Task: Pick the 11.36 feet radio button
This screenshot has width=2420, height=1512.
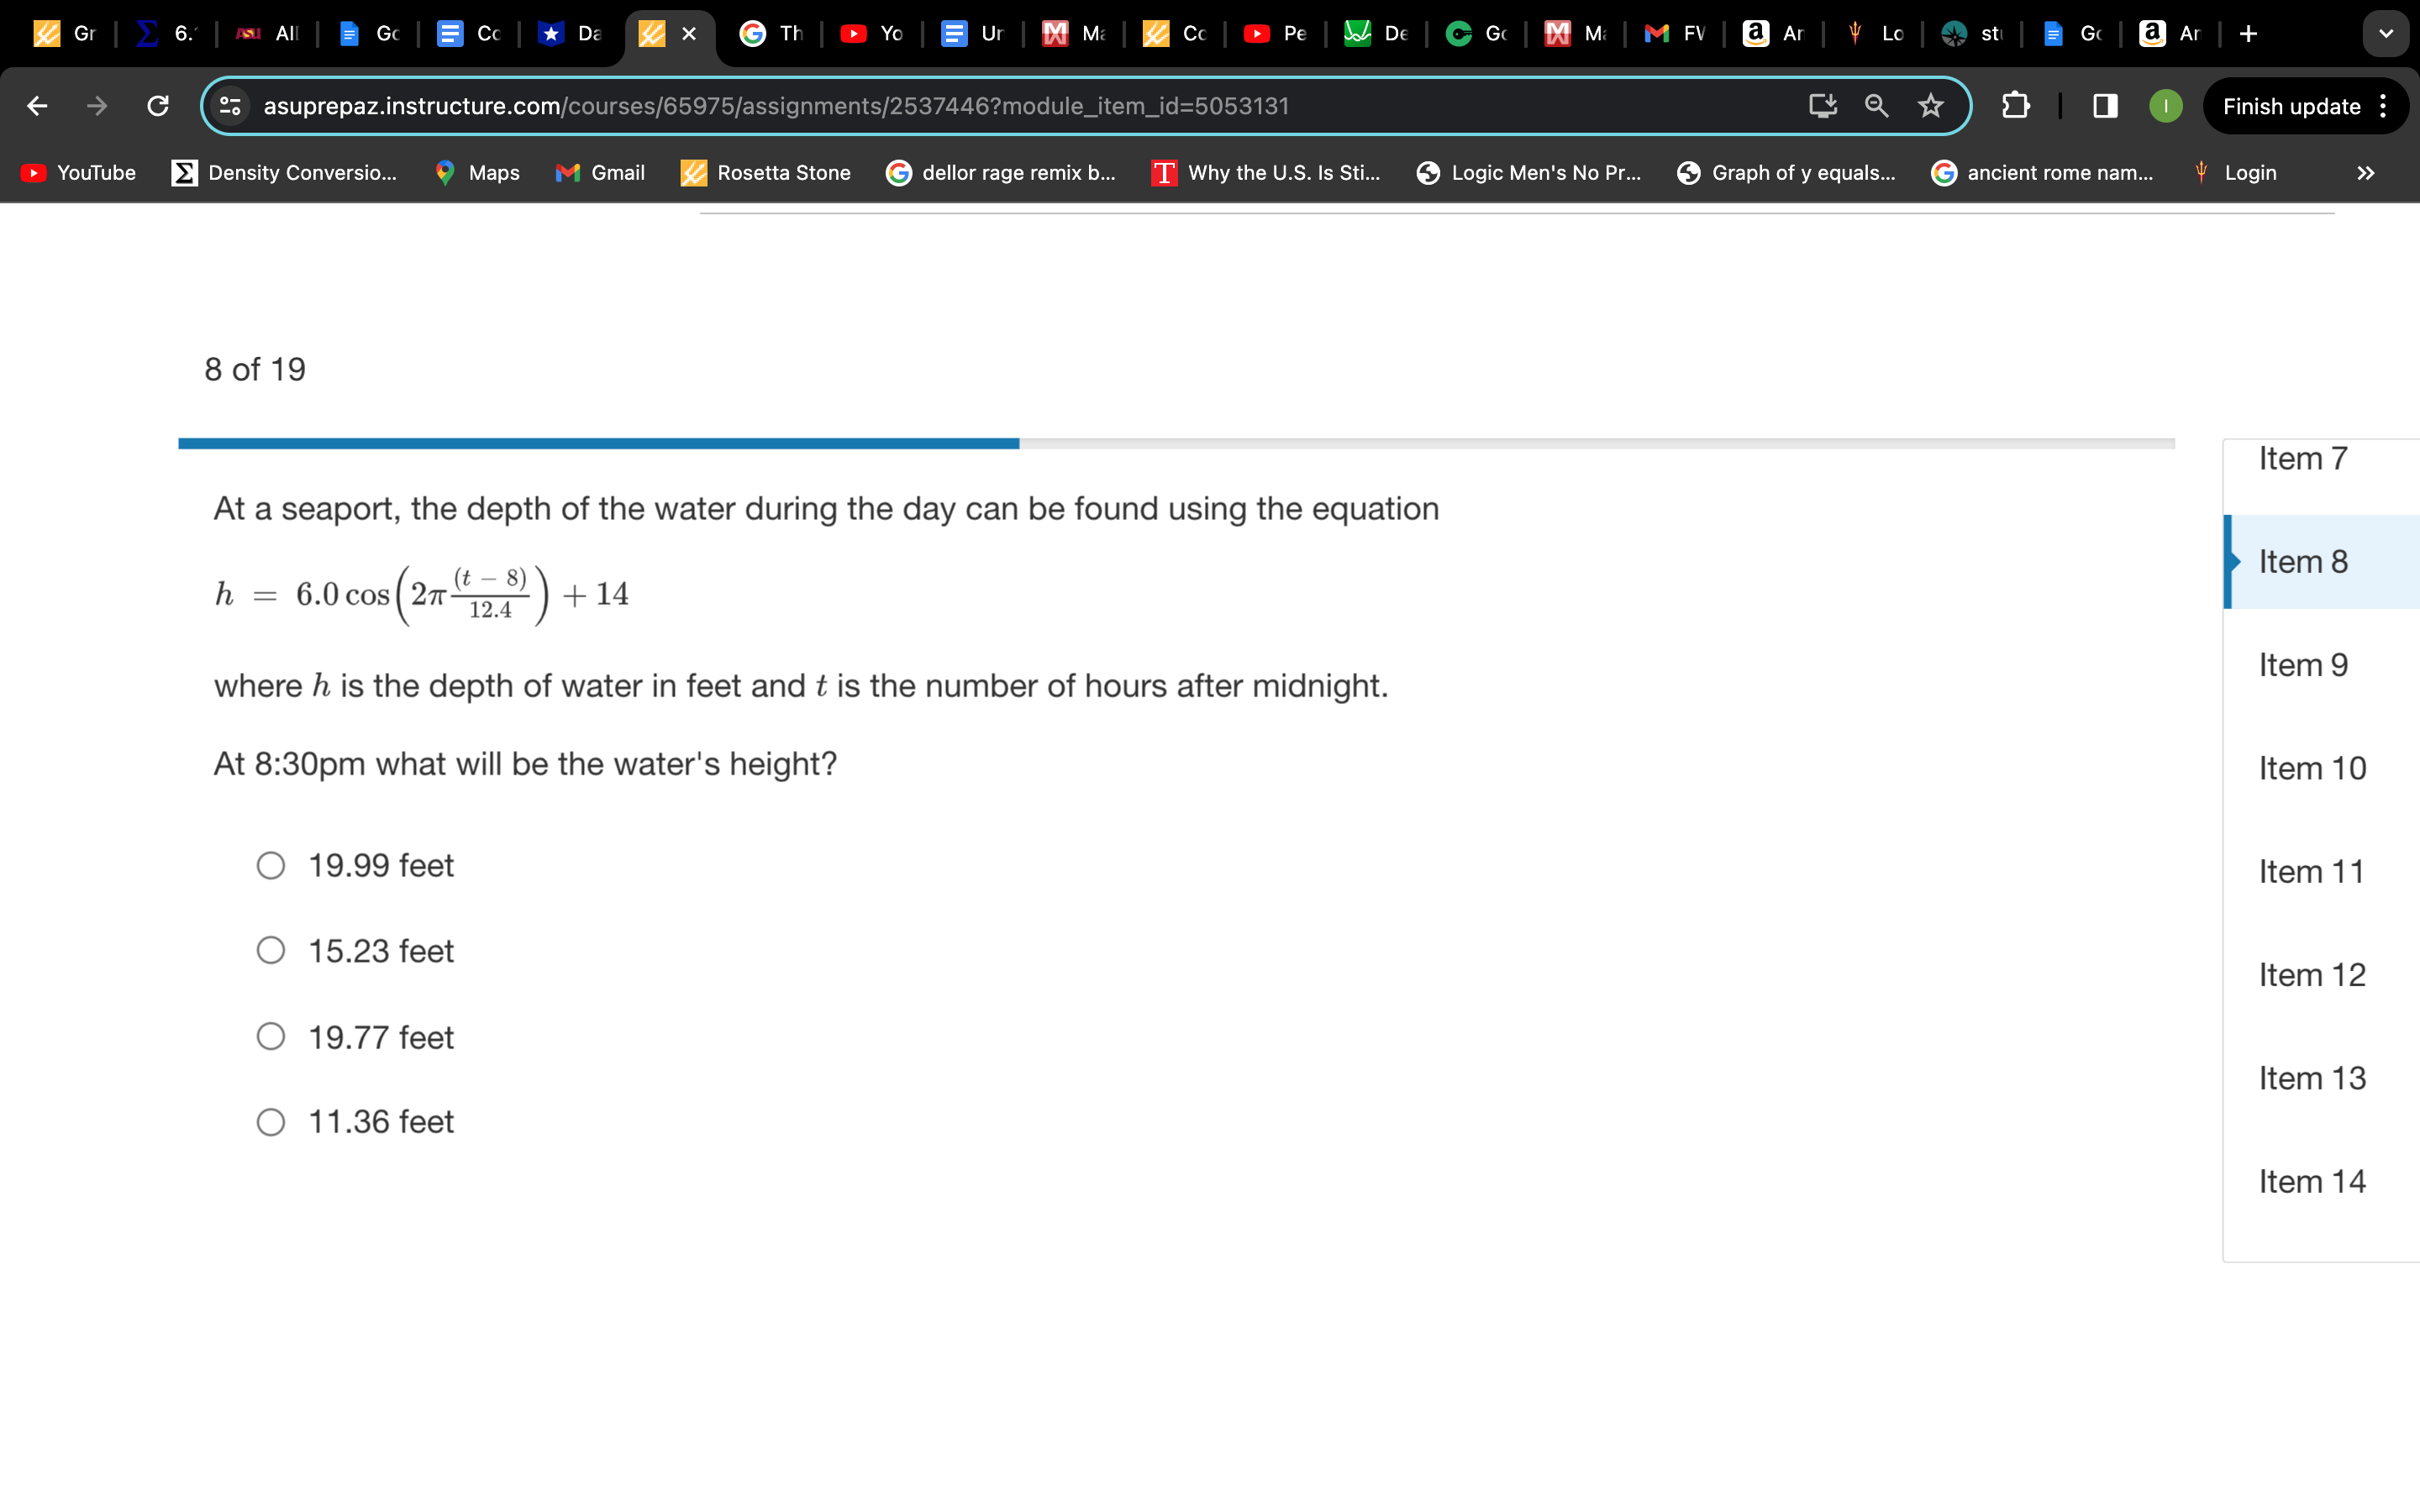Action: pos(271,1122)
